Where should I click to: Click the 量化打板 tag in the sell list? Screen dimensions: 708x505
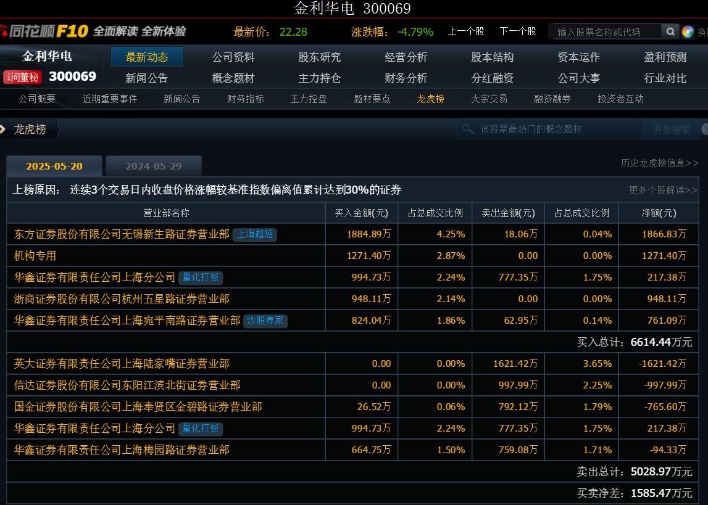coord(201,429)
